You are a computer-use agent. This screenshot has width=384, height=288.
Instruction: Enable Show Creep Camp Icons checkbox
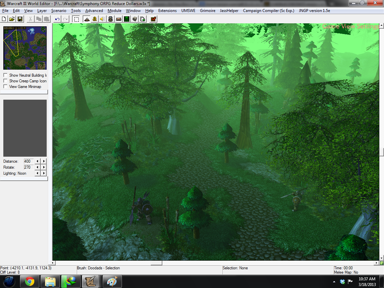click(x=5, y=81)
